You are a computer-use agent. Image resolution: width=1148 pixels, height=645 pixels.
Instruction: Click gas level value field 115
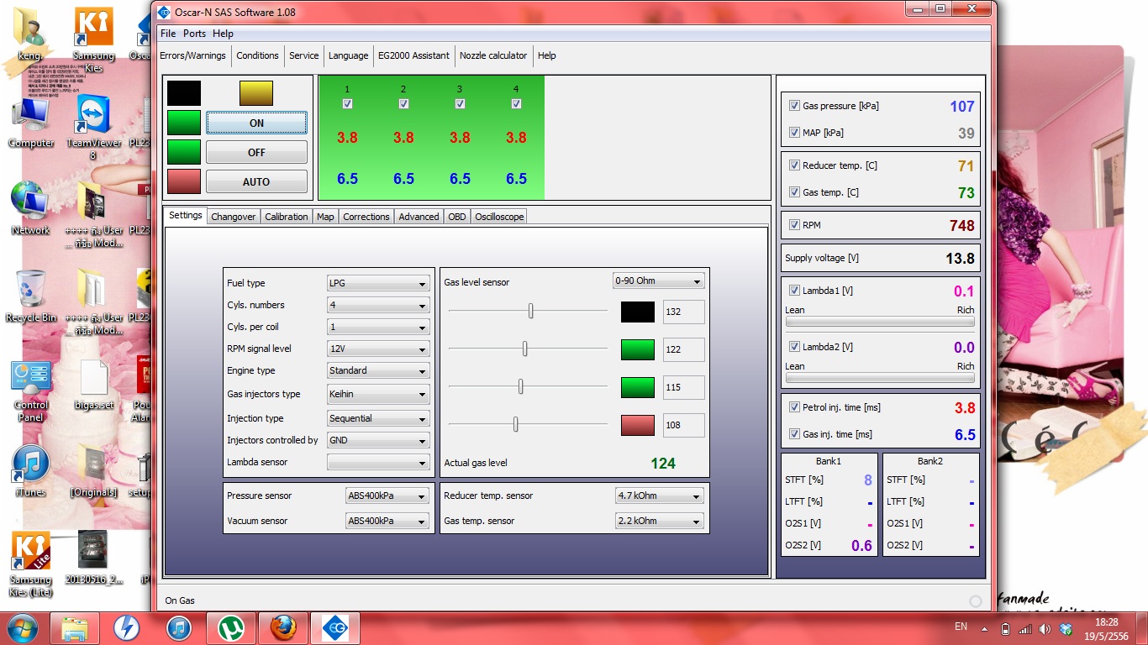coord(683,387)
